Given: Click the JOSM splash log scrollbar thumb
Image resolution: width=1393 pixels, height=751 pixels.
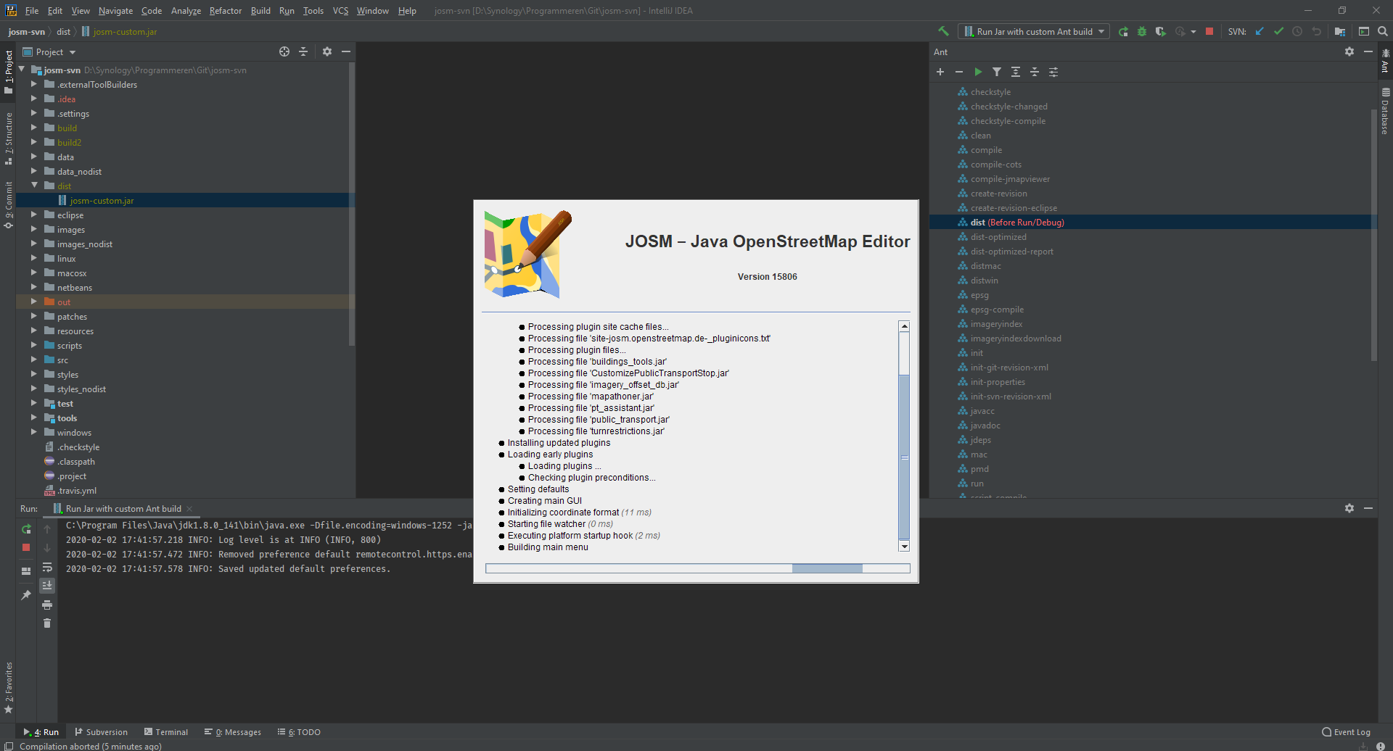Looking at the screenshot, I should pyautogui.click(x=904, y=457).
